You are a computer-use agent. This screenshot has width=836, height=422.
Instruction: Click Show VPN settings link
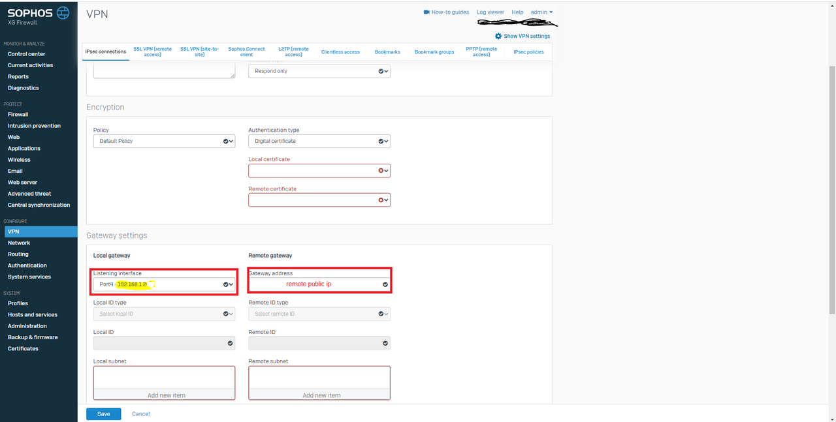(526, 36)
